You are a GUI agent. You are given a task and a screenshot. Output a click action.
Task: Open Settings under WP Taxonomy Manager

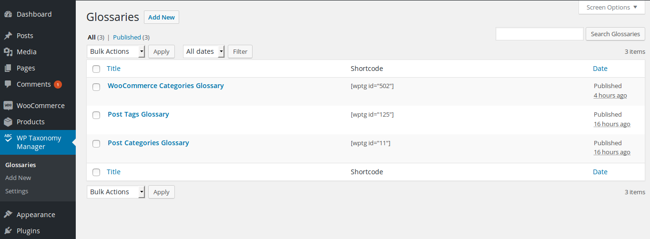click(x=17, y=191)
